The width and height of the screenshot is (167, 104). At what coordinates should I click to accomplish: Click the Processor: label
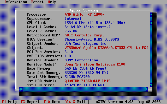click(x=37, y=15)
